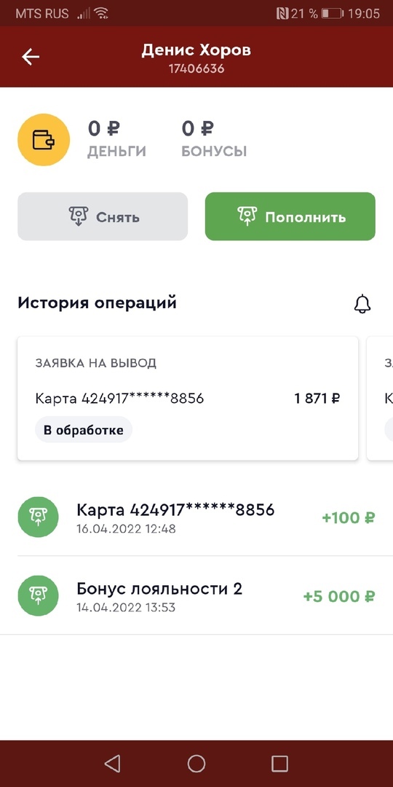This screenshot has height=787, width=393.
Task: Open the yellow wallet icon
Action: tap(44, 139)
